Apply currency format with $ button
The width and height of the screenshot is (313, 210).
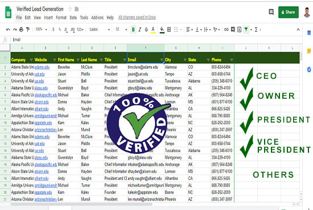click(53, 30)
